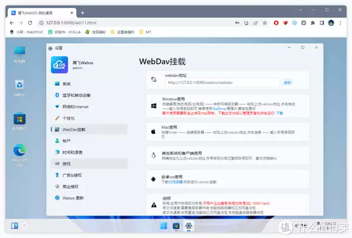Open the 此电脑 desktop icon
This screenshot has height=238, width=352.
point(19,54)
